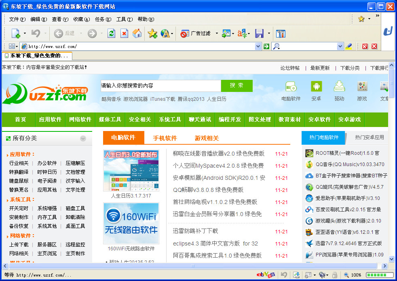Click the favorites star in menu bar

(361, 19)
